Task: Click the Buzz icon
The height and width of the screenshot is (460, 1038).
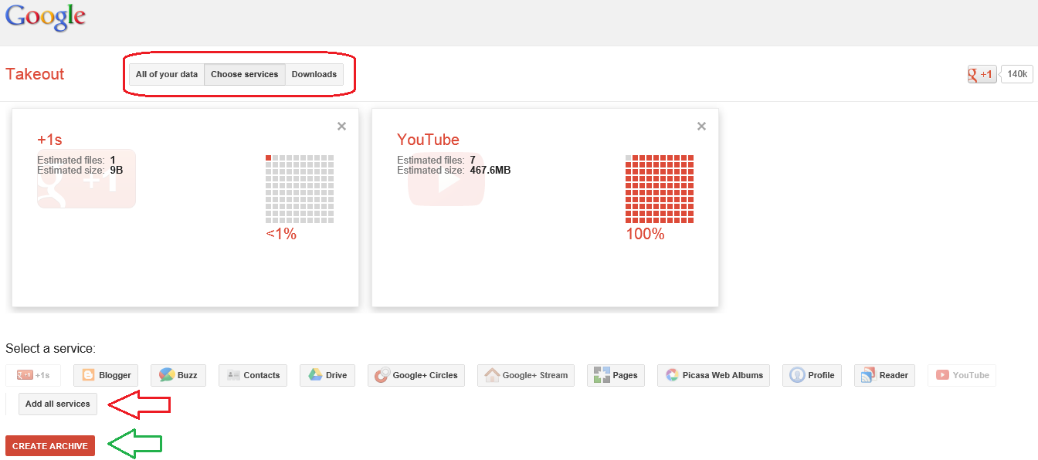Action: [166, 375]
